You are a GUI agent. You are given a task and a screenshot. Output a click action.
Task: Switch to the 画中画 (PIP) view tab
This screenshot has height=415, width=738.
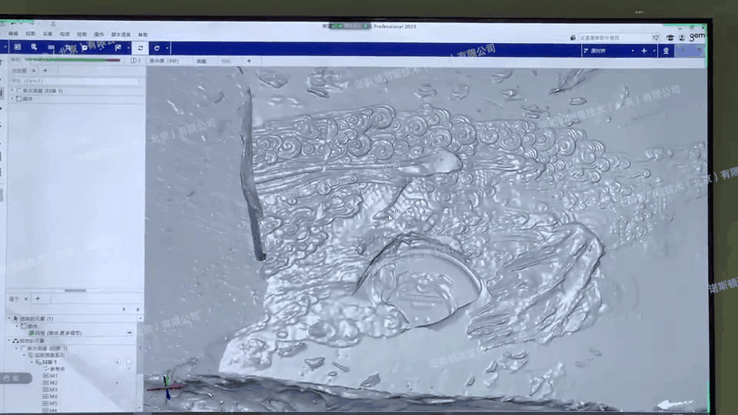tap(163, 61)
